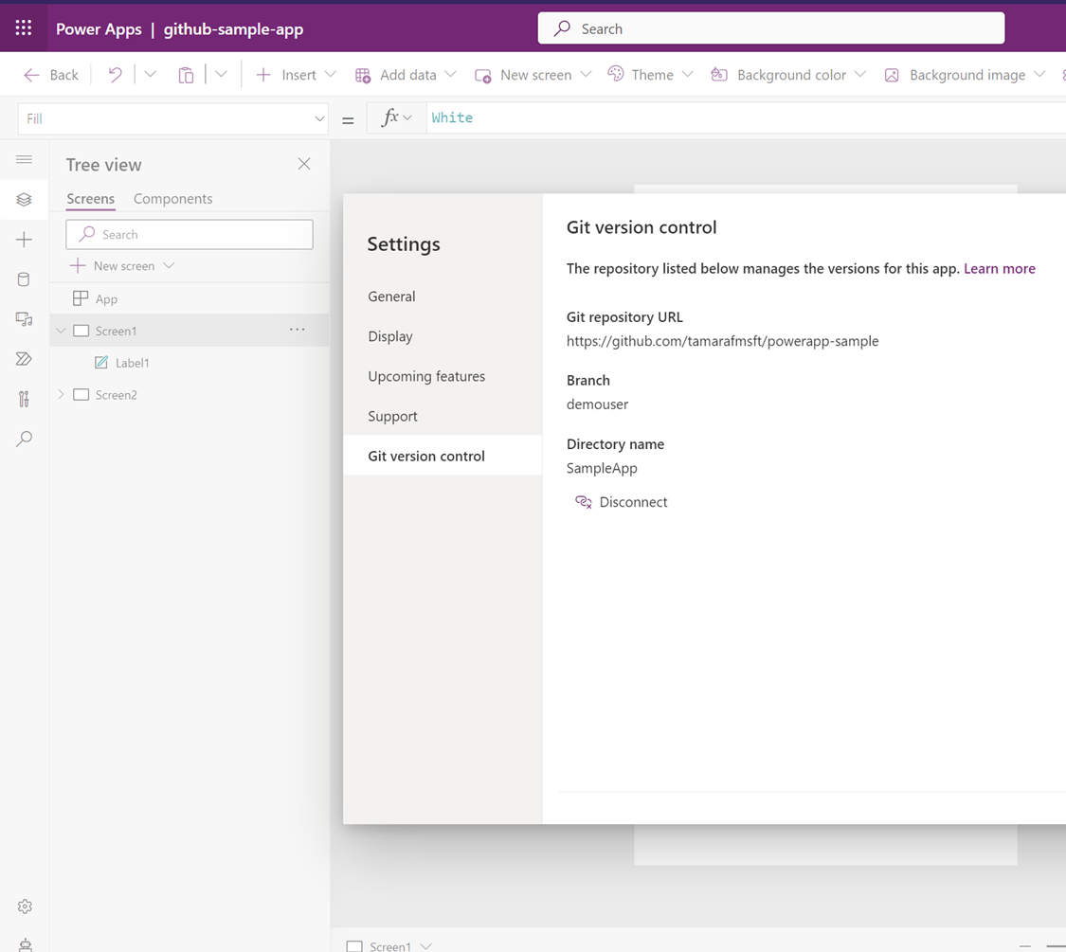Screen dimensions: 1066x952
Task: Open the New screen dropdown in the toolbar
Action: tap(586, 74)
